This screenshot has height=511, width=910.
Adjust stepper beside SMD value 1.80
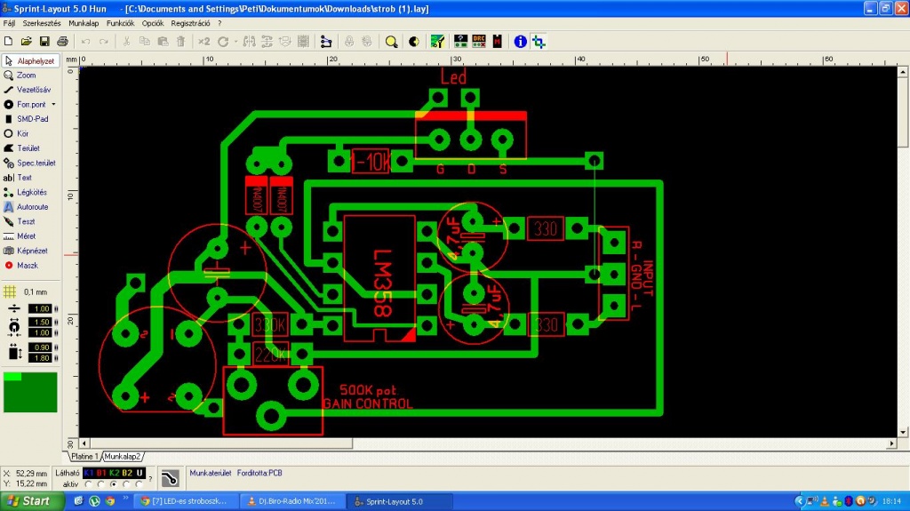56,358
